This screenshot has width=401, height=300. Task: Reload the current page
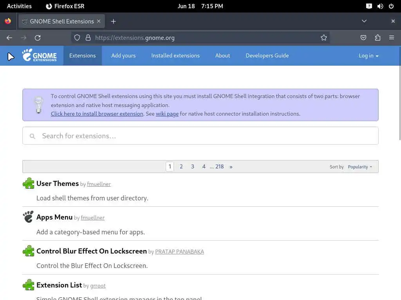tap(38, 38)
